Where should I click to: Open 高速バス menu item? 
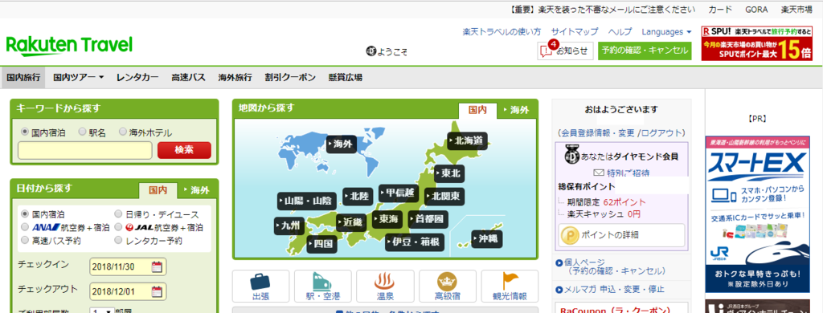pos(188,77)
